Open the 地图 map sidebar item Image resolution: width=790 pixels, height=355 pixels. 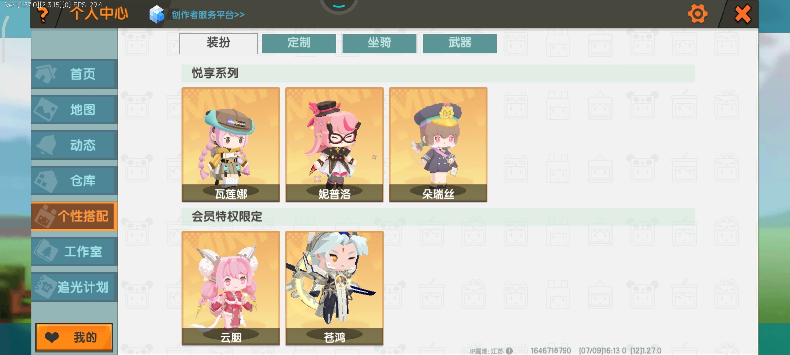[x=74, y=109]
